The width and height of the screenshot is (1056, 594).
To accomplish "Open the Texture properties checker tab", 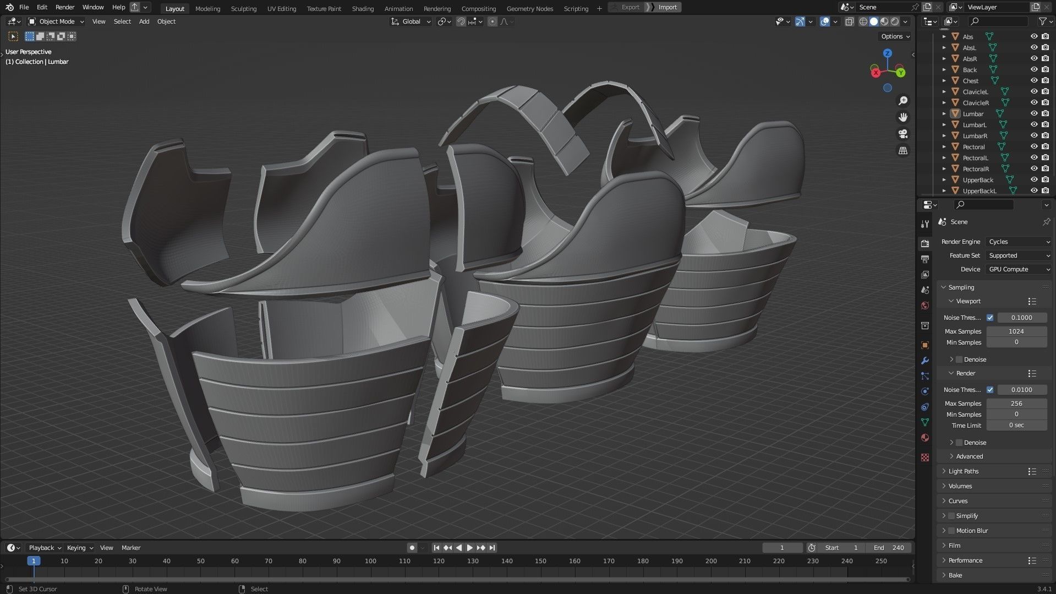I will pos(924,457).
